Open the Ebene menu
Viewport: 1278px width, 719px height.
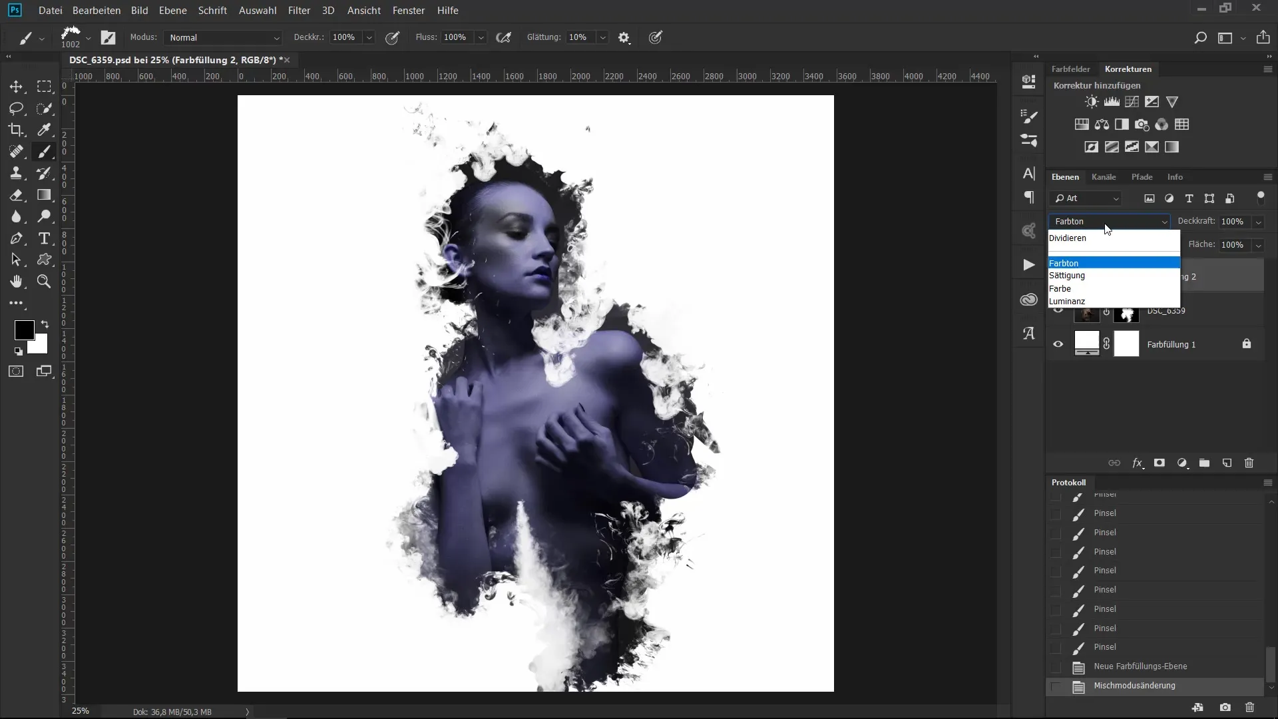tap(173, 11)
